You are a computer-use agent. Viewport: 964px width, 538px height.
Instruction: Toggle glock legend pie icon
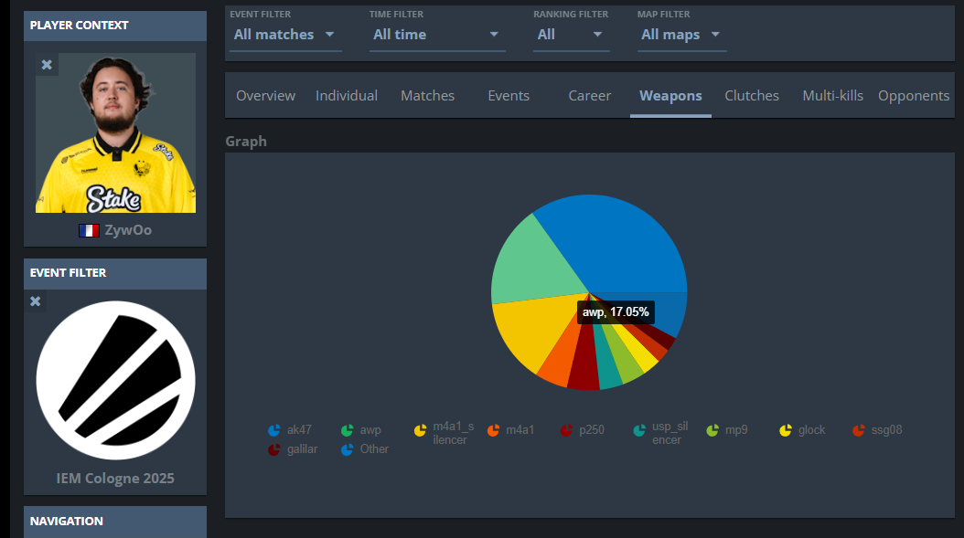coord(786,430)
